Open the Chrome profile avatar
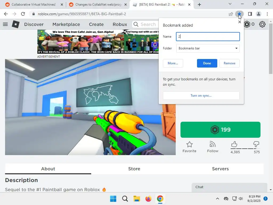 (259, 14)
